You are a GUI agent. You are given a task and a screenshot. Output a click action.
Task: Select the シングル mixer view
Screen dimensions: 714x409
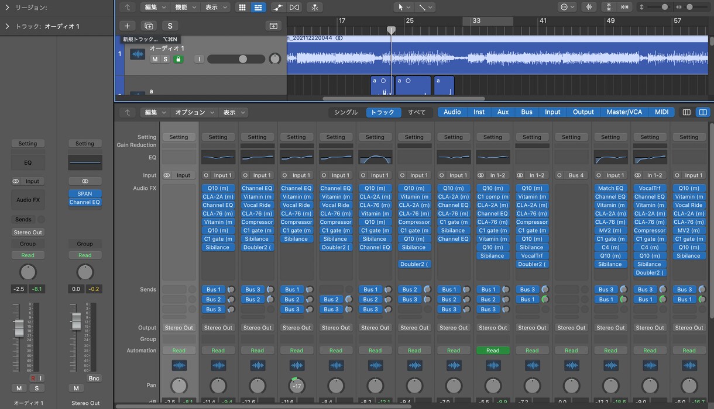[x=346, y=112]
